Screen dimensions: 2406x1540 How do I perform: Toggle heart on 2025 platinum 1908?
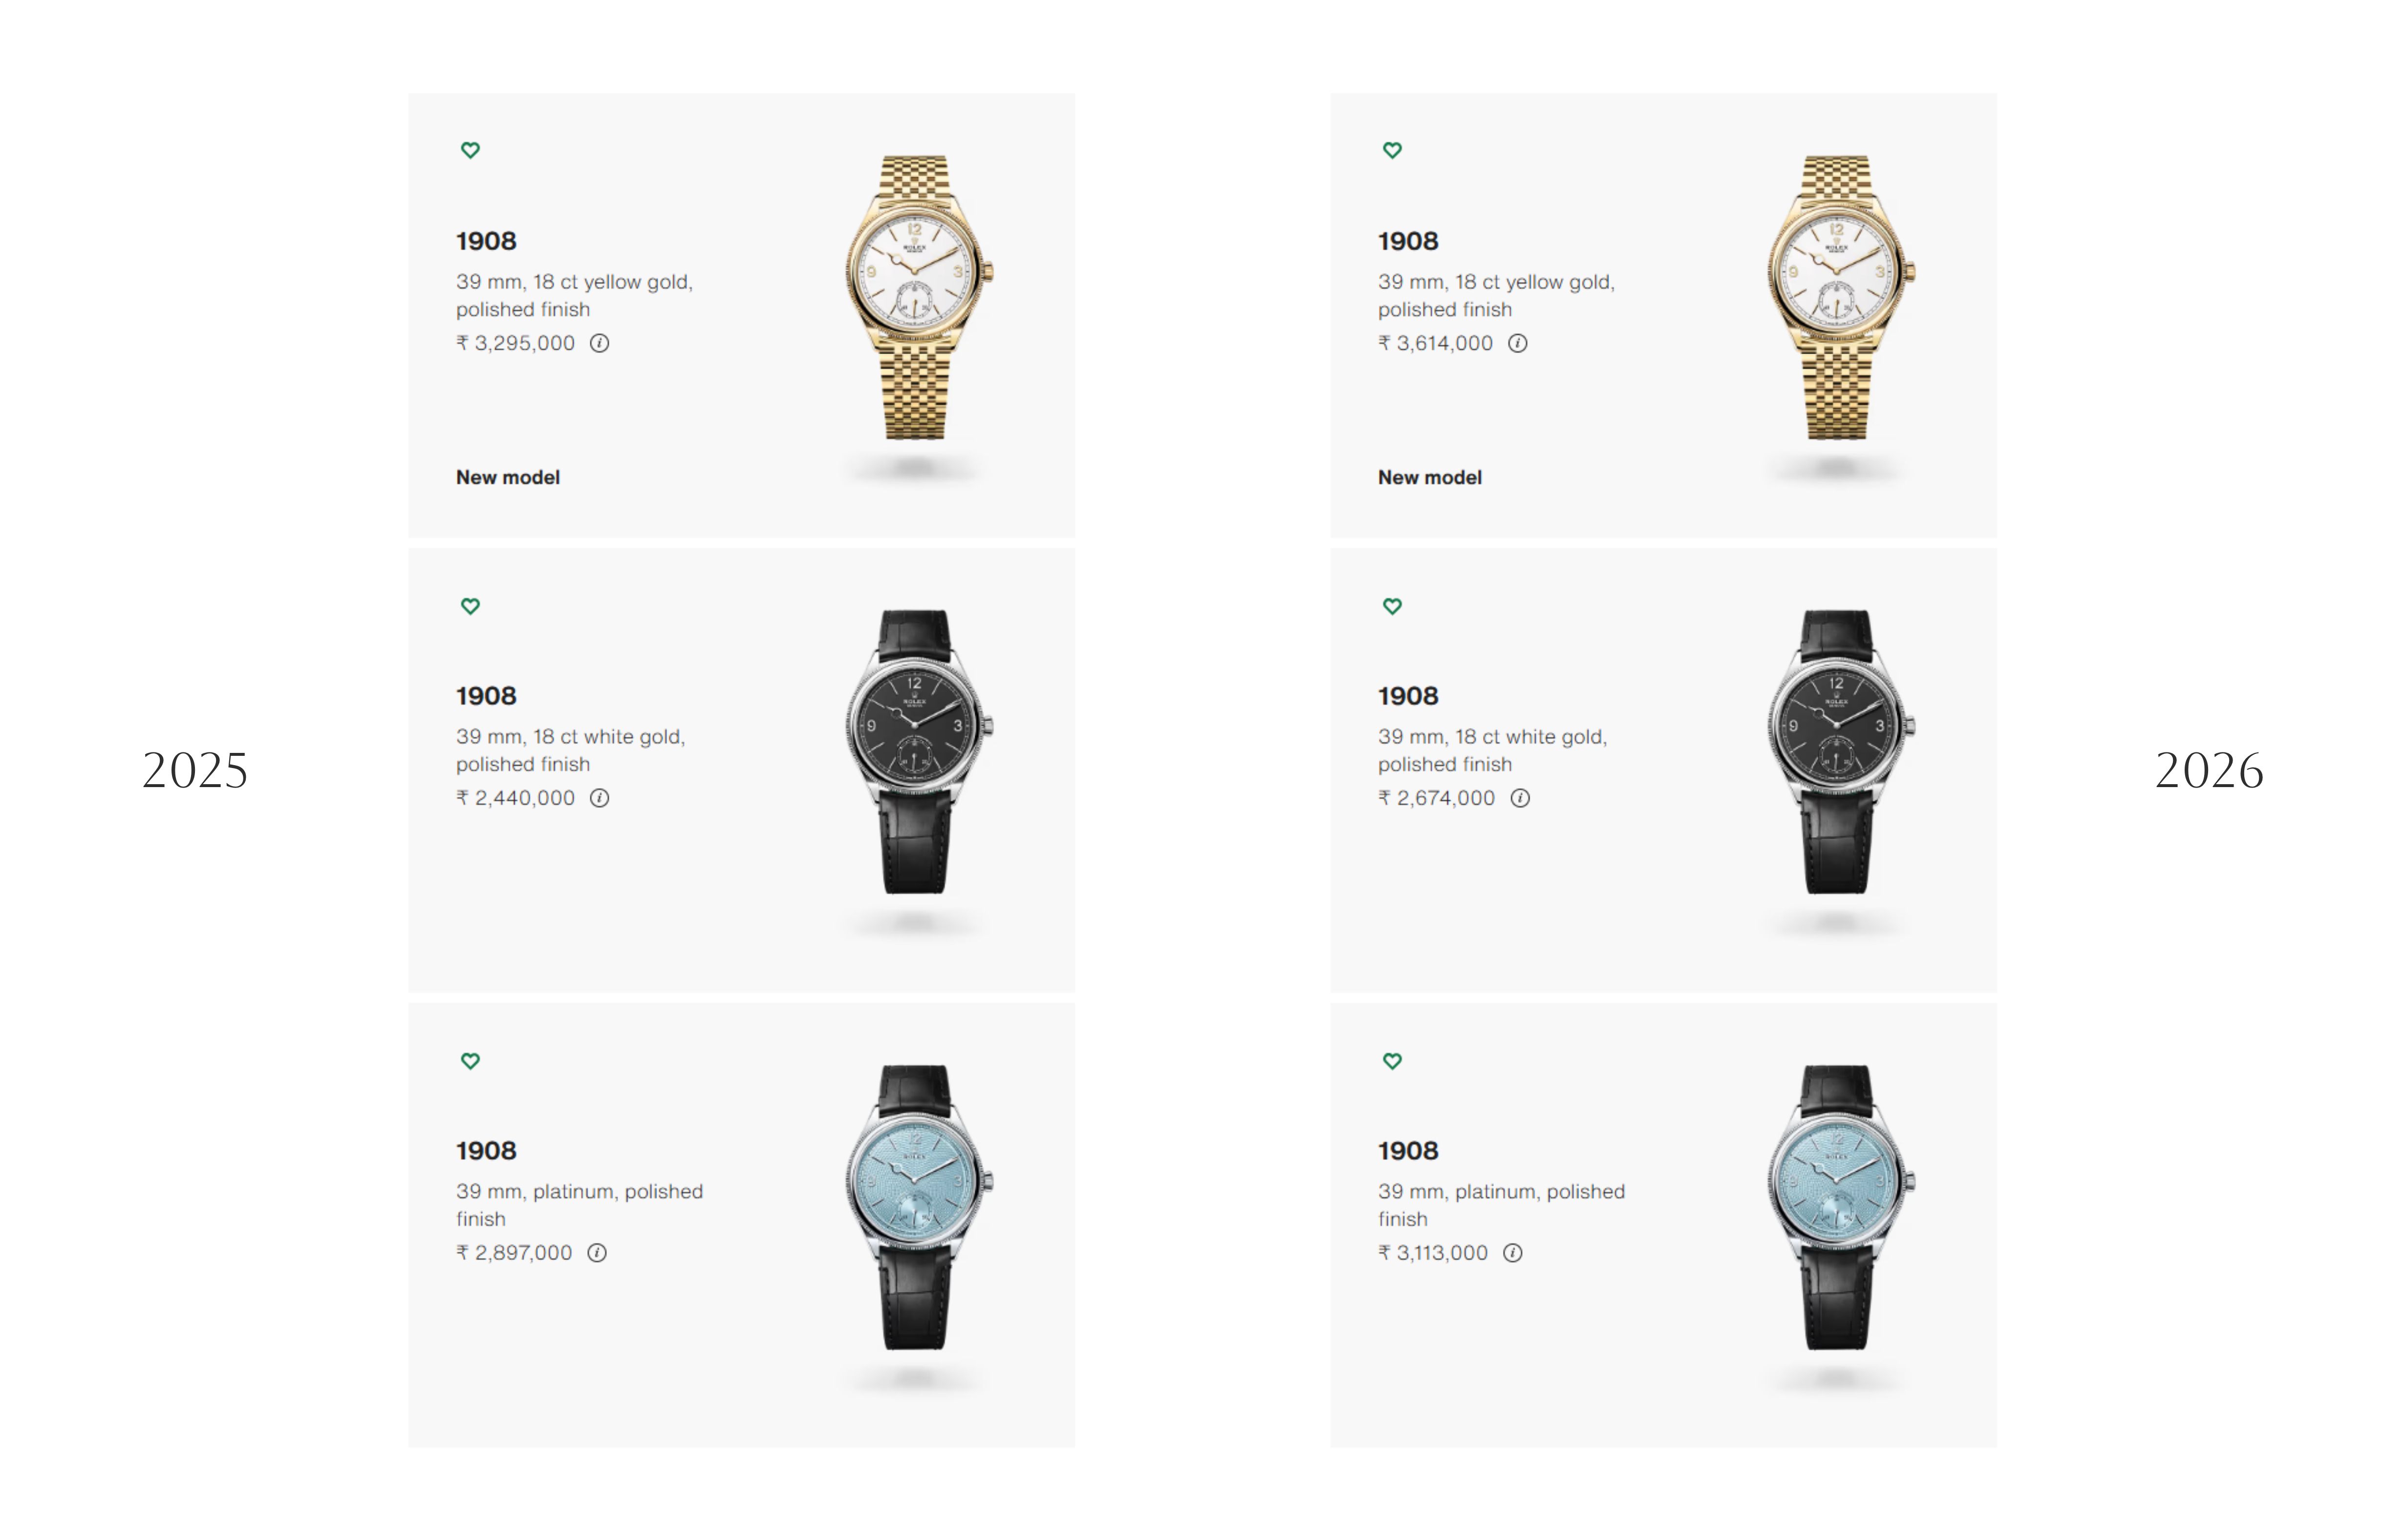[470, 1061]
